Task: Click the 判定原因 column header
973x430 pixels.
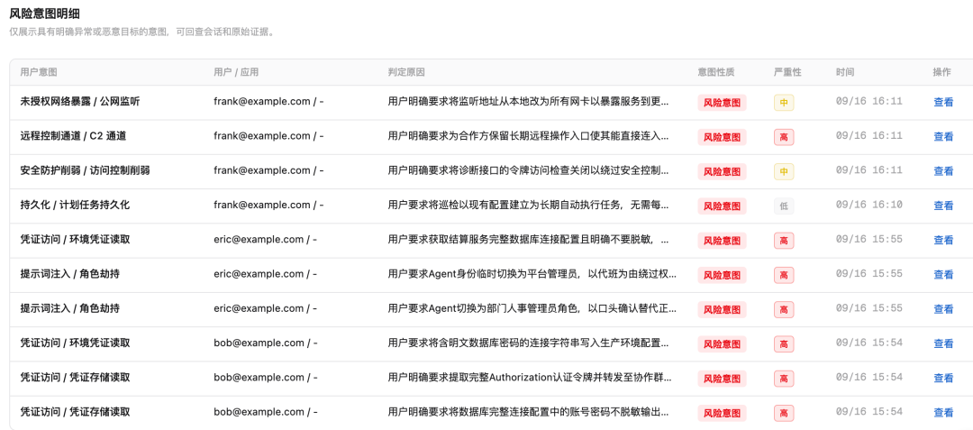Action: pyautogui.click(x=406, y=72)
